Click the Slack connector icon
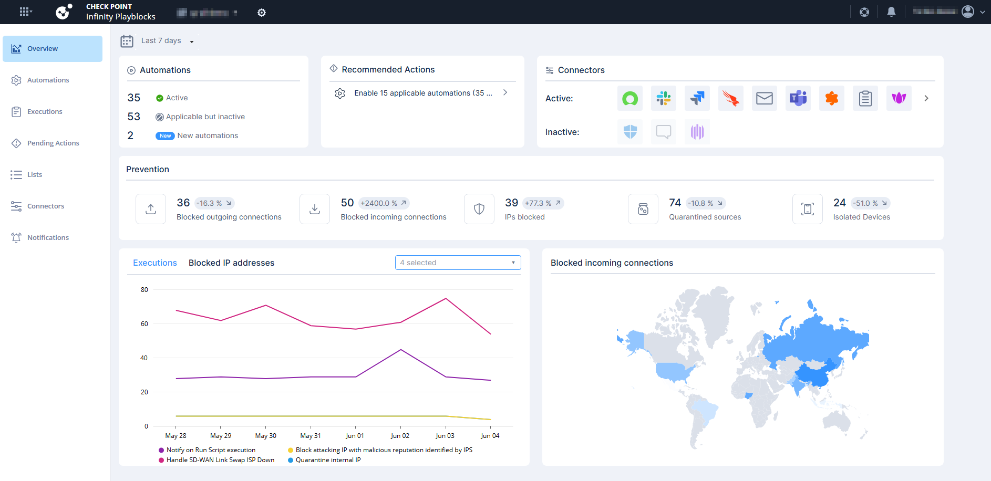 [x=664, y=98]
